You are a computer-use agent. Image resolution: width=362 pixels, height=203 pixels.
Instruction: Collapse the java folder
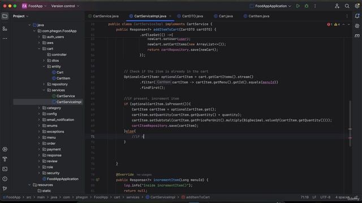tap(29, 25)
